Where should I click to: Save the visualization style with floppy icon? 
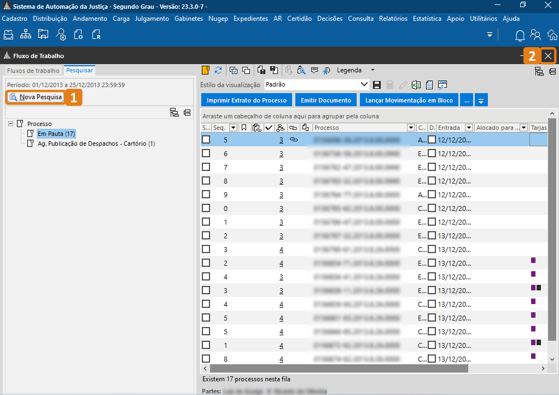377,84
